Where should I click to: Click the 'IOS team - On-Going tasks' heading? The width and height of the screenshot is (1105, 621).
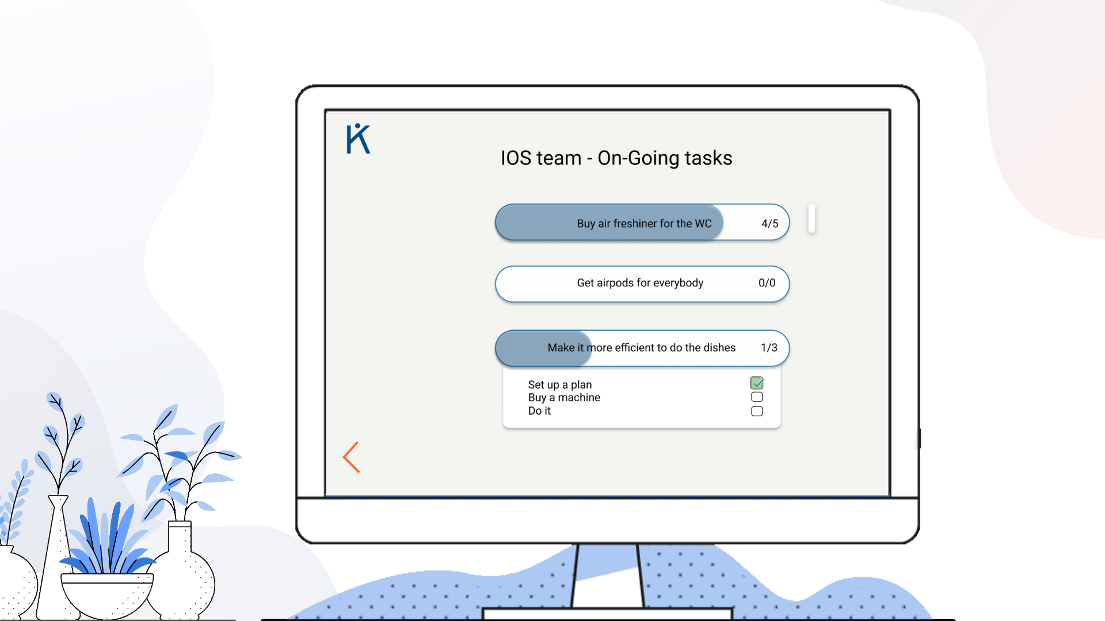click(x=616, y=158)
